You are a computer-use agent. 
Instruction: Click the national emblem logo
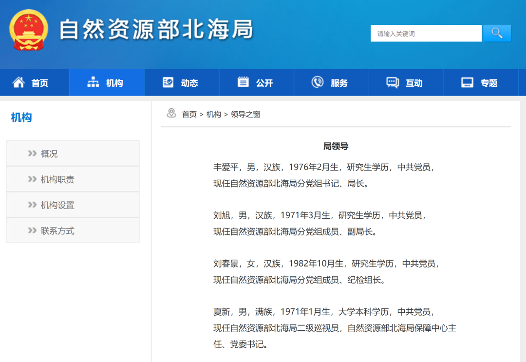[x=29, y=30]
